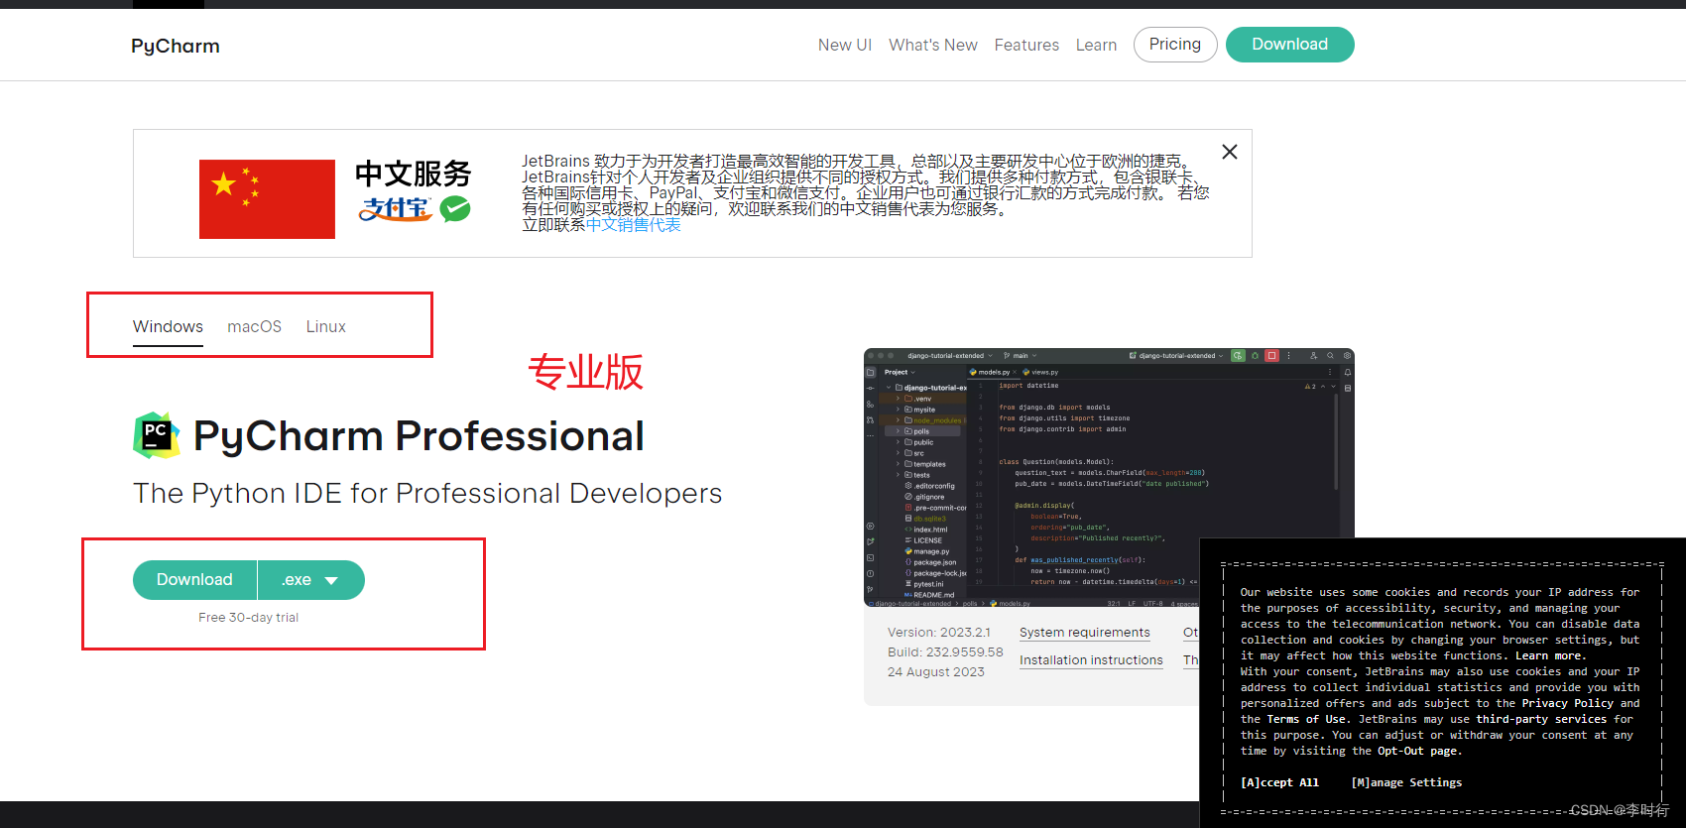This screenshot has height=828, width=1686.
Task: Click the header Download button
Action: pyautogui.click(x=1289, y=45)
